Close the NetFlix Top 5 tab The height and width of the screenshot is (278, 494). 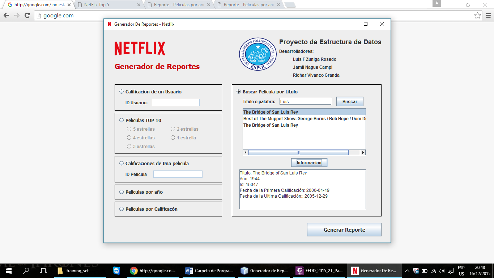coord(139,5)
